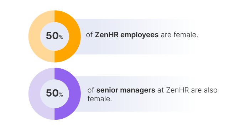Click the bold 'ZenHR employees' text
This screenshot has height=130, width=251.
[127, 35]
